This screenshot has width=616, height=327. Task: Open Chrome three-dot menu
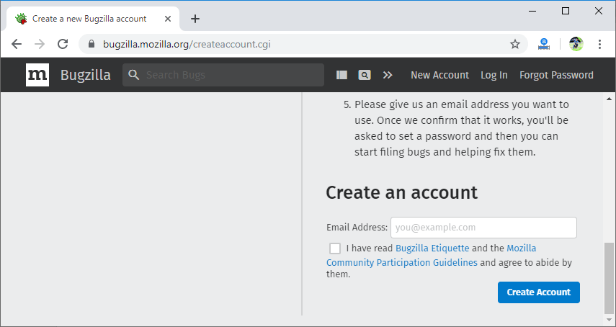pyautogui.click(x=599, y=44)
